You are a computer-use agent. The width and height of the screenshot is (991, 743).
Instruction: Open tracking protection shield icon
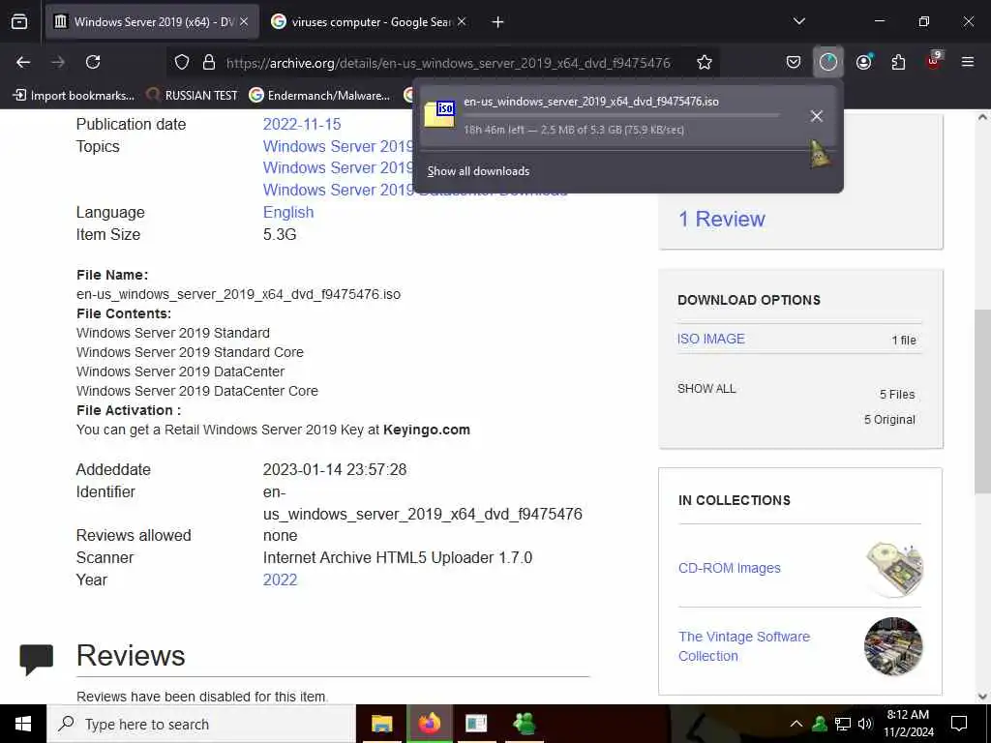click(x=182, y=62)
